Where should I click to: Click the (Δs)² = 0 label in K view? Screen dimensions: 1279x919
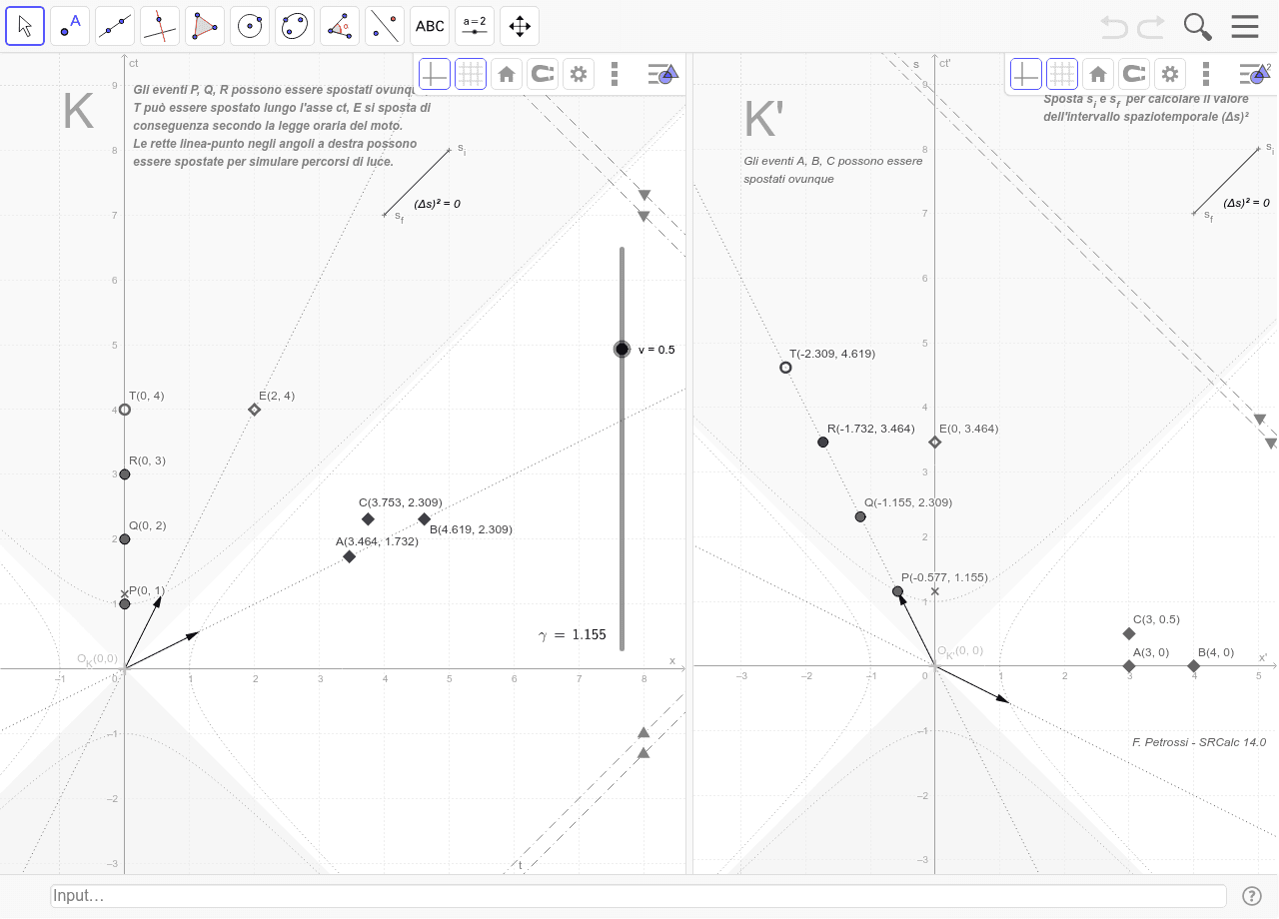(x=437, y=204)
